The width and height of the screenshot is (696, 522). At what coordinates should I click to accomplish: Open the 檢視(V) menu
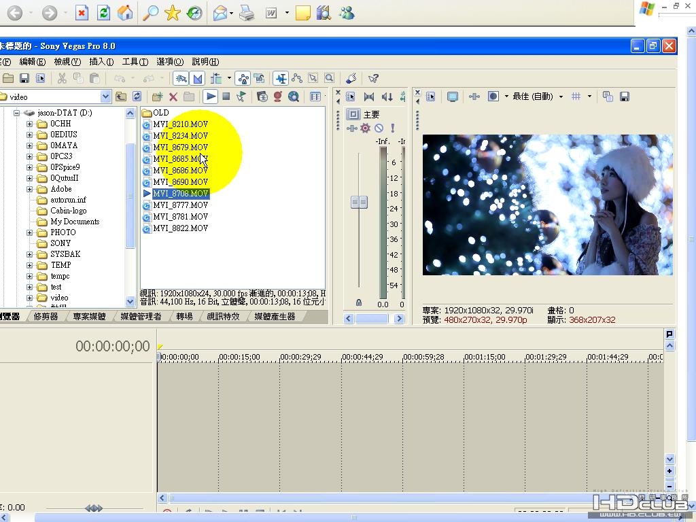[67, 62]
